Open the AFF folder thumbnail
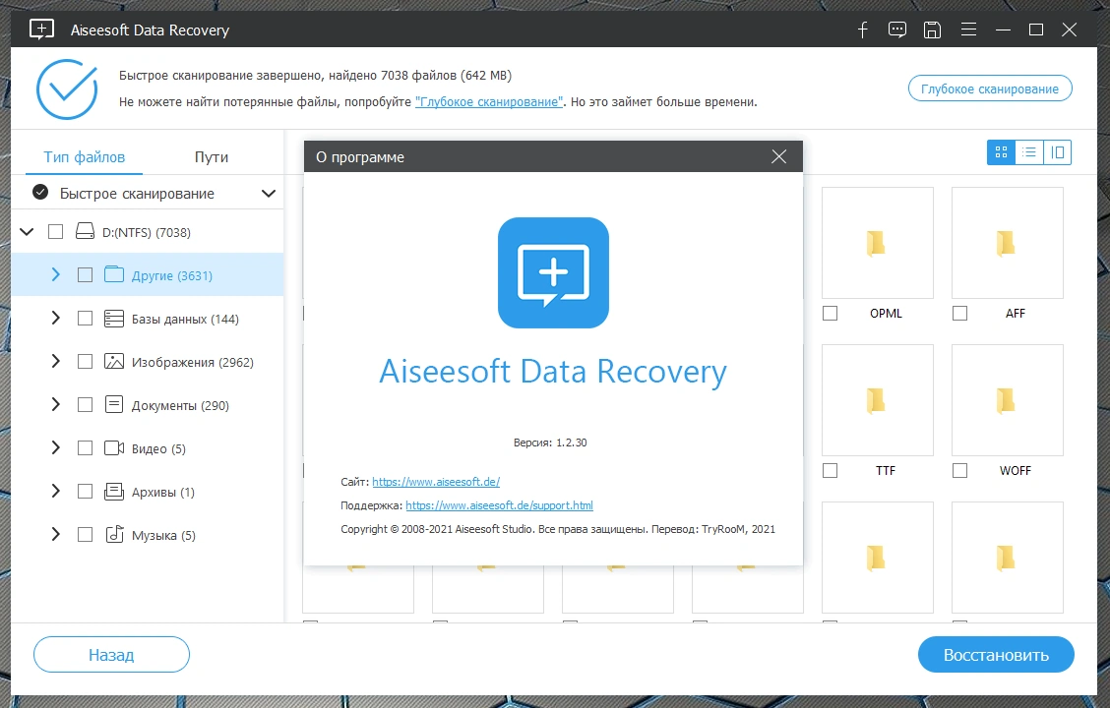Screen dimensions: 1110x708 point(1008,243)
